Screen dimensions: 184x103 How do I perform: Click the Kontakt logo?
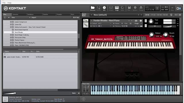pyautogui.click(x=15, y=8)
